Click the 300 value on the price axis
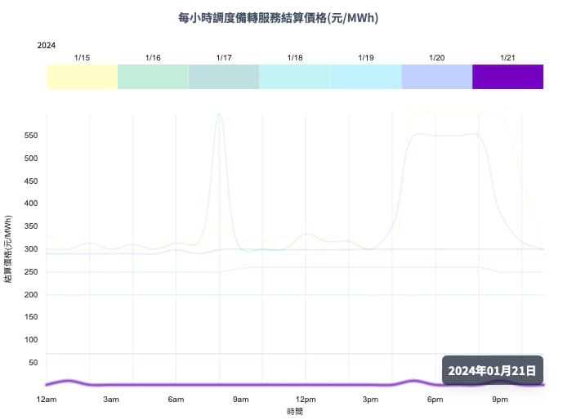The width and height of the screenshot is (563, 420). [30, 249]
